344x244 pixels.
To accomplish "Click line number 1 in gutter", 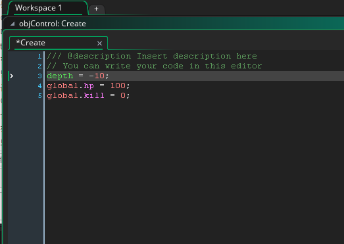I will pyautogui.click(x=39, y=57).
